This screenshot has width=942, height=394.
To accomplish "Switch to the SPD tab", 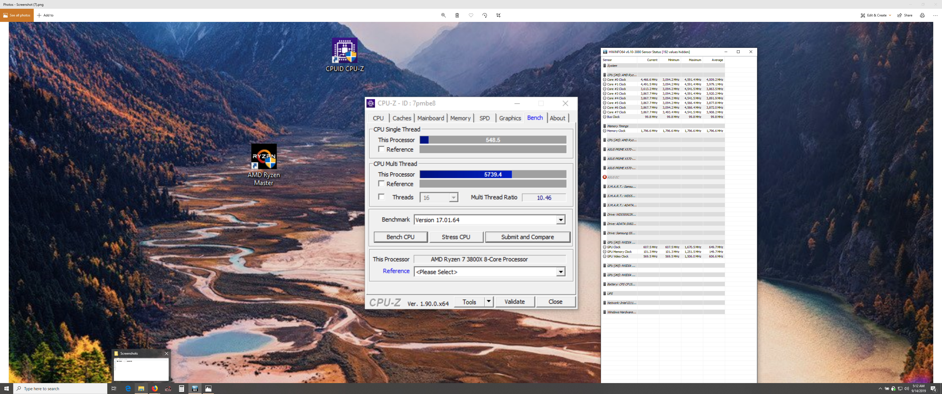I will click(484, 118).
